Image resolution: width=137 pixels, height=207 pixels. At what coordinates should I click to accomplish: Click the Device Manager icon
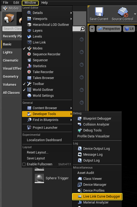80,185
